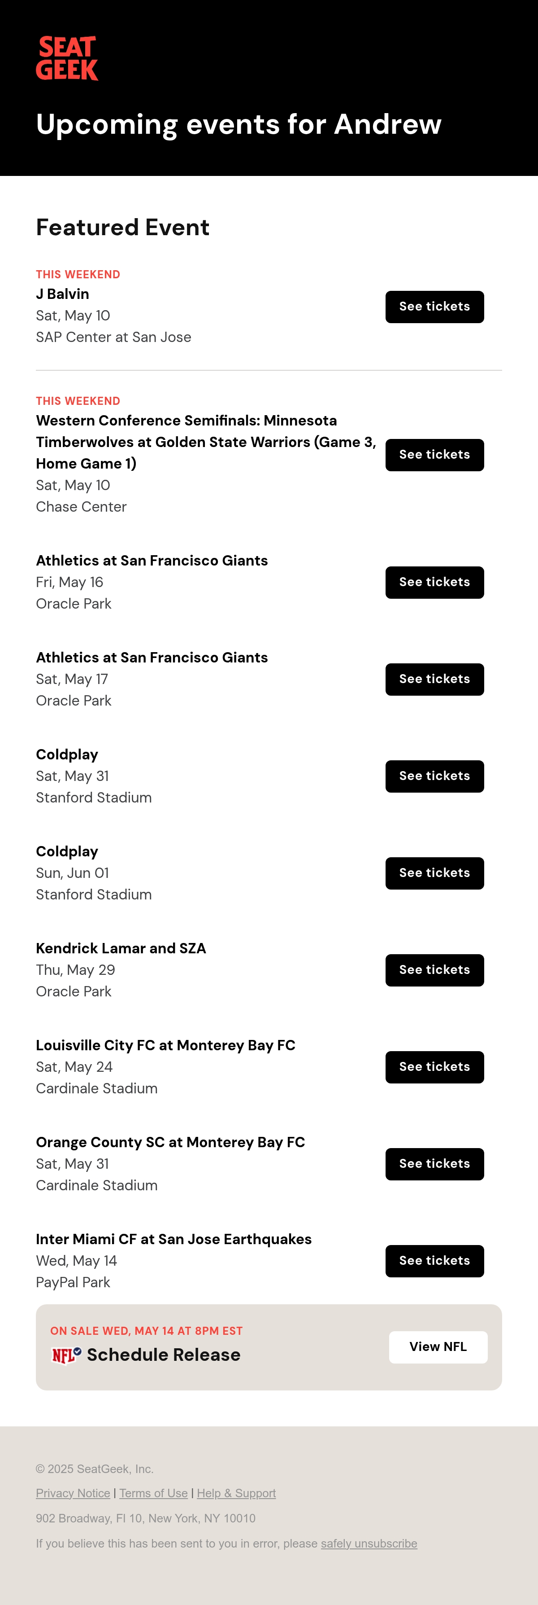This screenshot has width=538, height=1605.
Task: See tickets for J Balvin
Action: coord(434,307)
